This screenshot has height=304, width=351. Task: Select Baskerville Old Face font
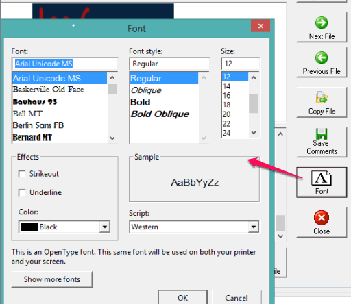(x=60, y=90)
